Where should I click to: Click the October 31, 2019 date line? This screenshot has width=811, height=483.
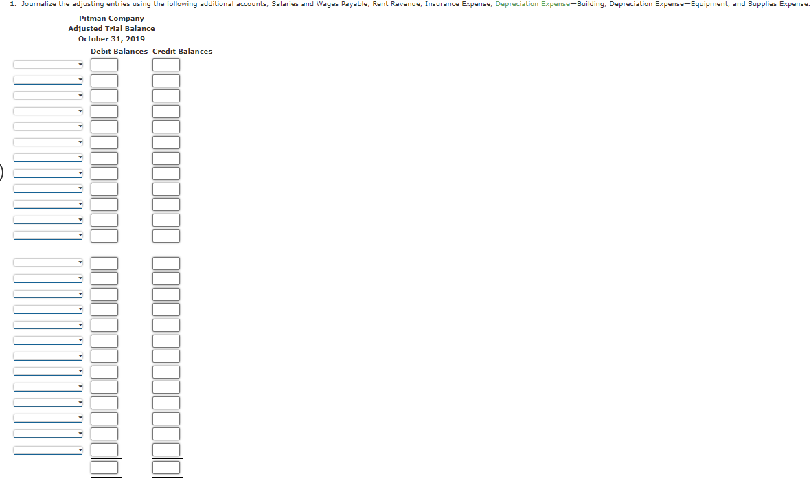112,39
